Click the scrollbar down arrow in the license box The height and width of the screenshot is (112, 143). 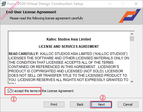pos(132,82)
